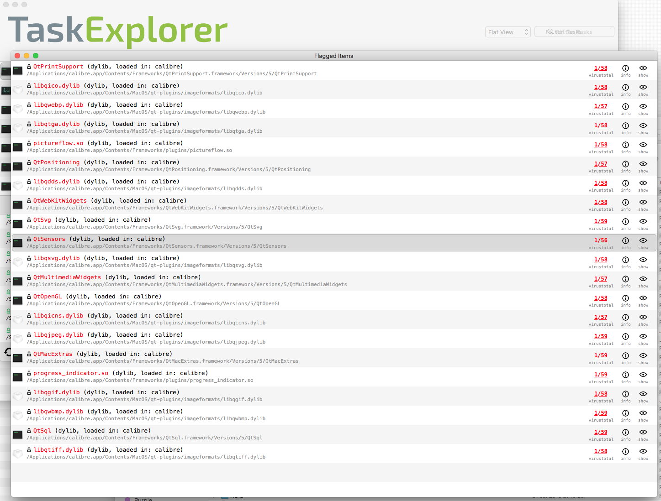661x501 pixels.
Task: Open the Flat View dropdown
Action: tap(508, 32)
